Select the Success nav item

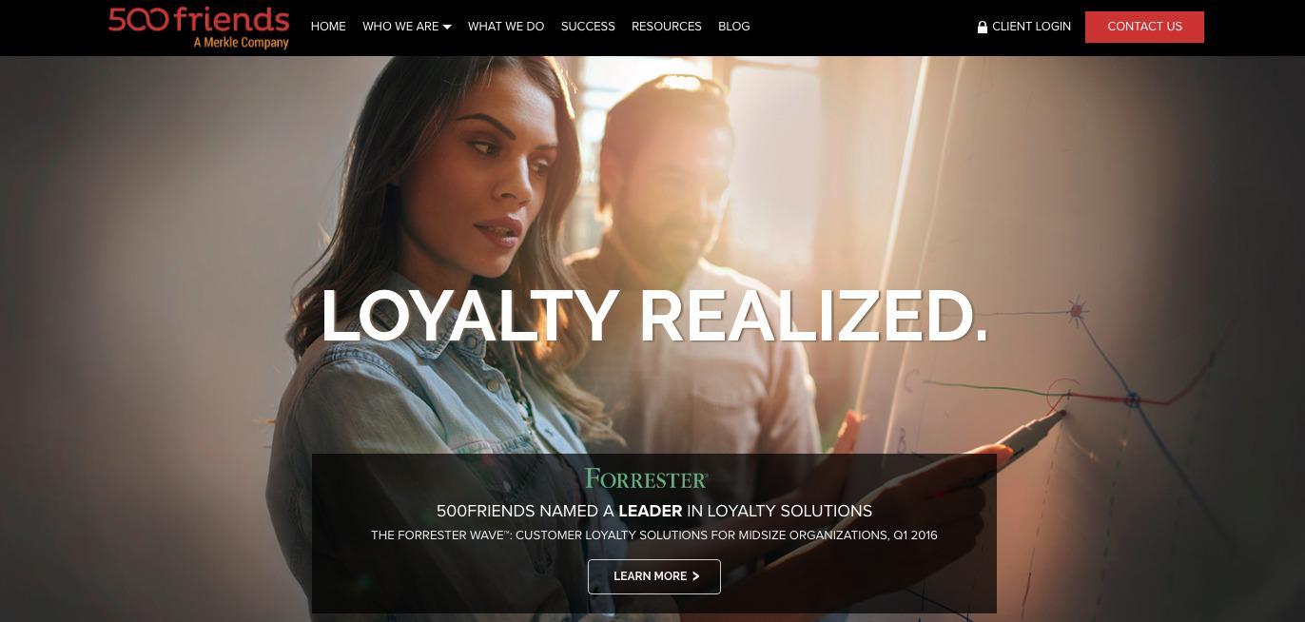(588, 27)
